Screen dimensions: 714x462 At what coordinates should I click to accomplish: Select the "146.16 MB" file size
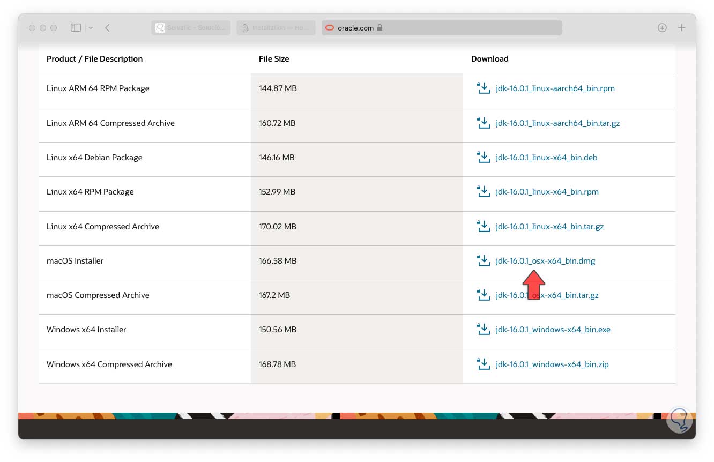pyautogui.click(x=277, y=158)
